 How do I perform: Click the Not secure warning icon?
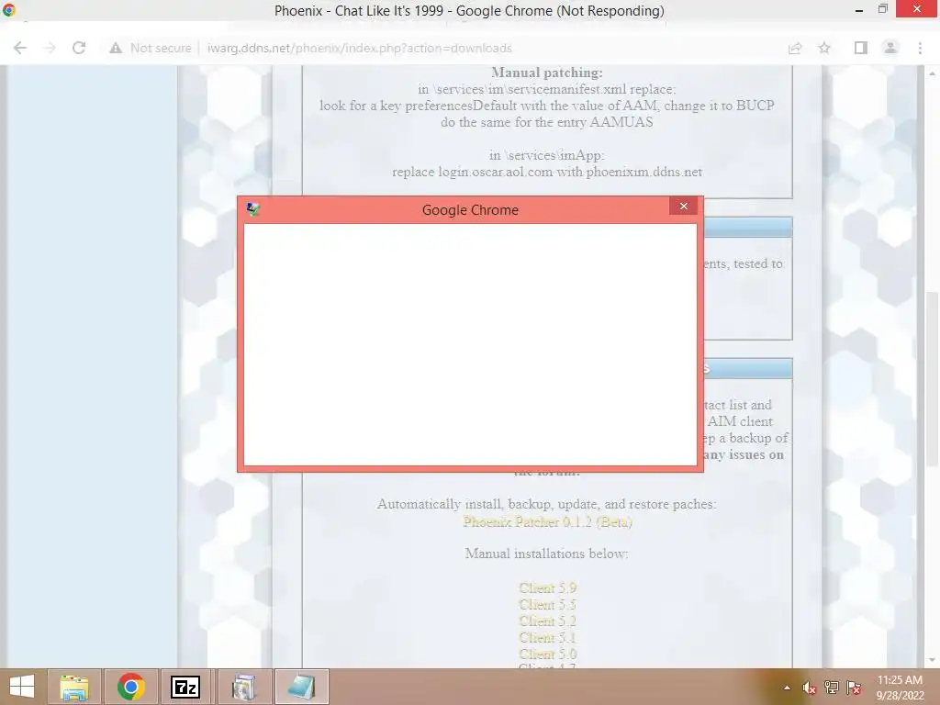tap(116, 48)
